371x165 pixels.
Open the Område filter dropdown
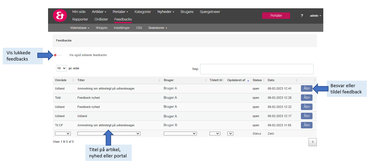click(x=63, y=134)
